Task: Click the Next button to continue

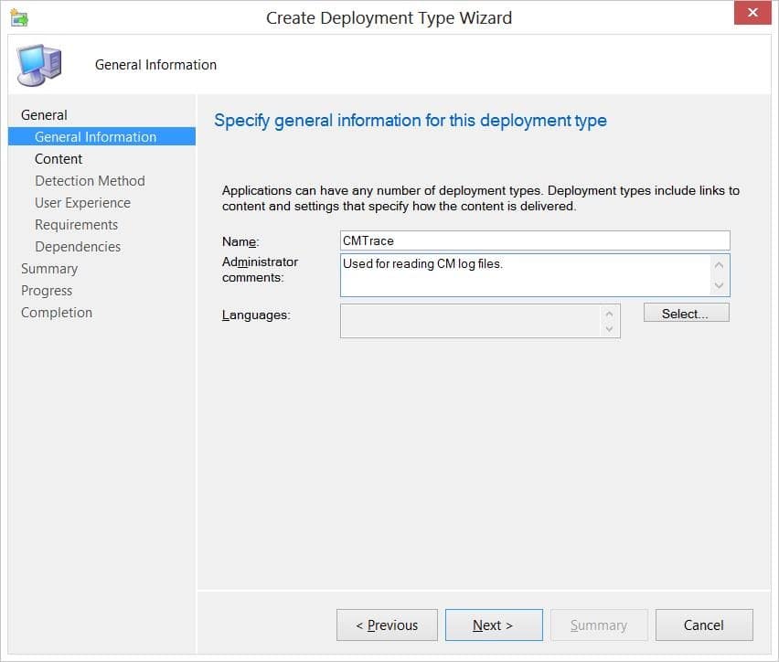Action: 493,625
